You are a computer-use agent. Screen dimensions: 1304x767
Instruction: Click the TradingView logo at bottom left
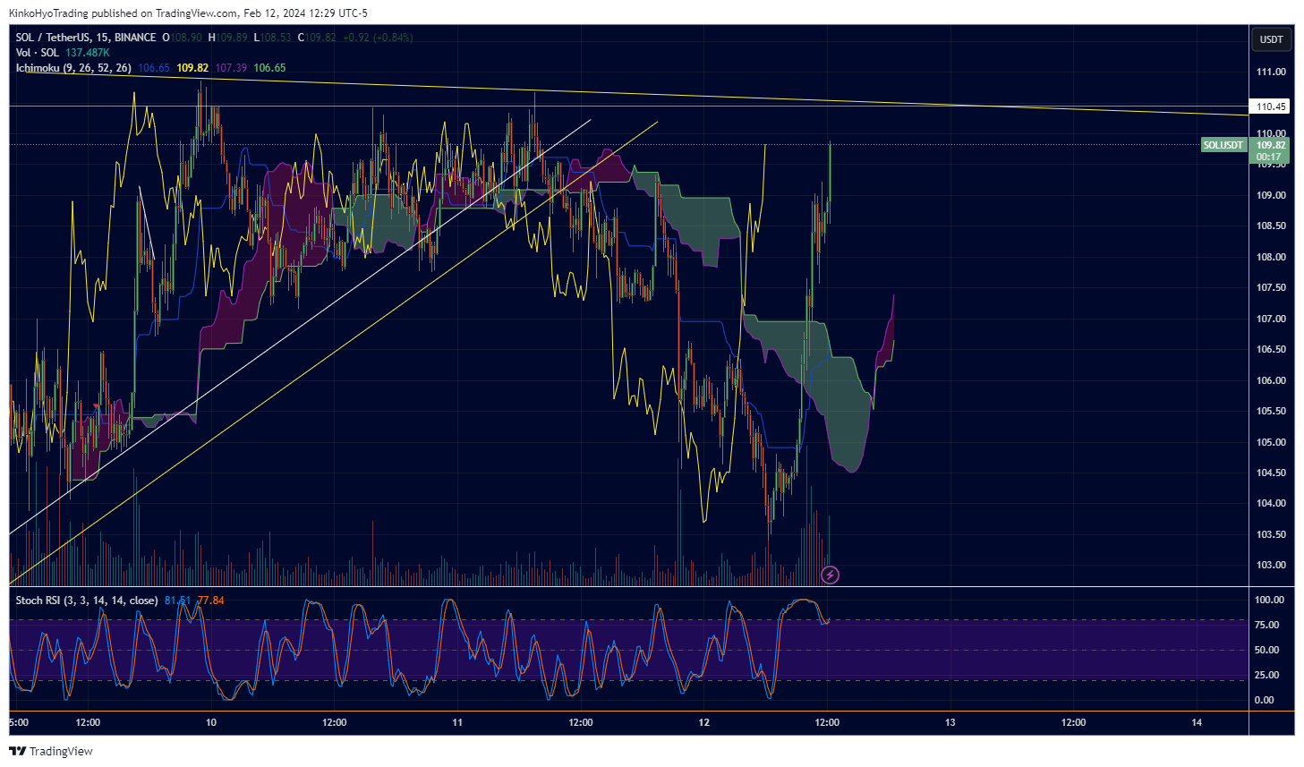coord(51,751)
